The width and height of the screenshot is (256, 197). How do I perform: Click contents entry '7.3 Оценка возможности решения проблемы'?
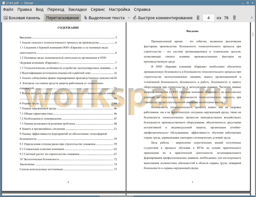pyautogui.click(x=68, y=124)
